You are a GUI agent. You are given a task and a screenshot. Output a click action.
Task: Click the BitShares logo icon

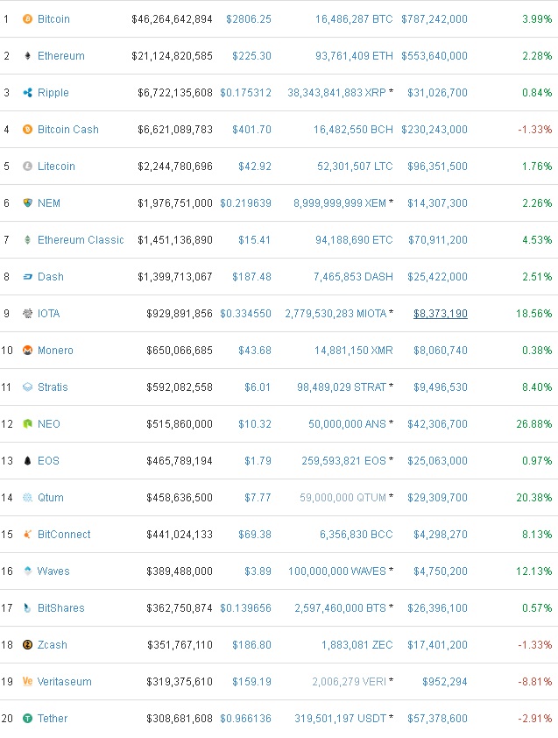coord(27,608)
